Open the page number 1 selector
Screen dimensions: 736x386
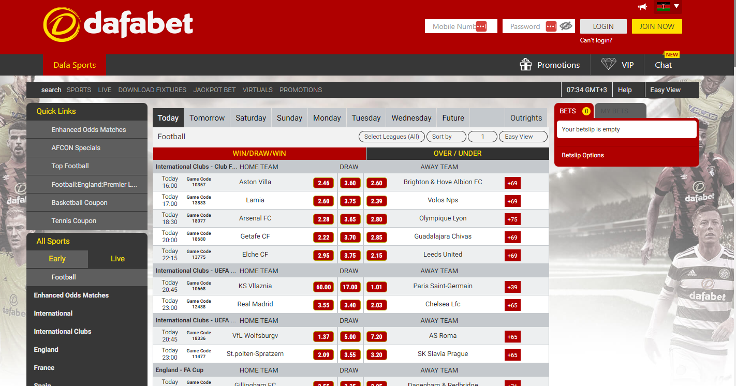pyautogui.click(x=482, y=137)
